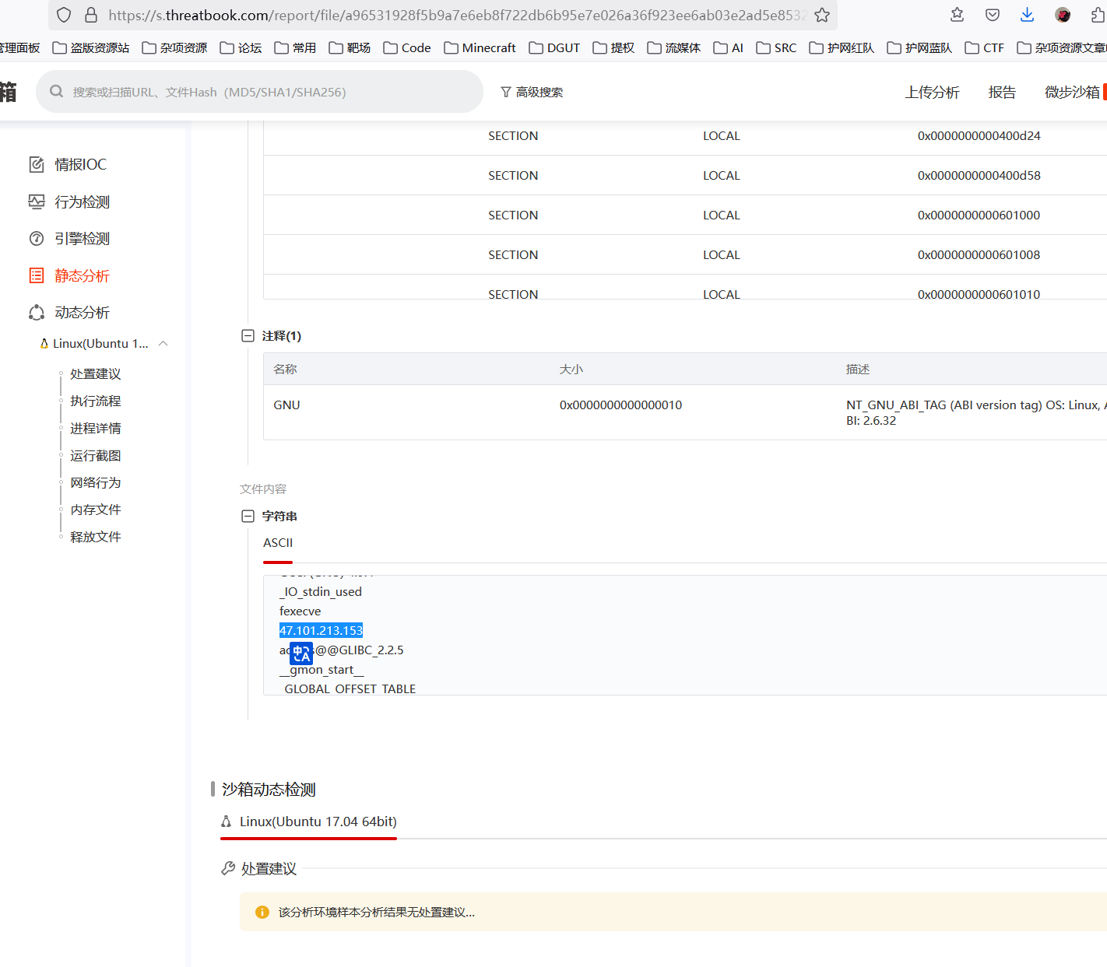Click the translate icon overlay near selected IP
This screenshot has width=1107, height=967.
(301, 653)
